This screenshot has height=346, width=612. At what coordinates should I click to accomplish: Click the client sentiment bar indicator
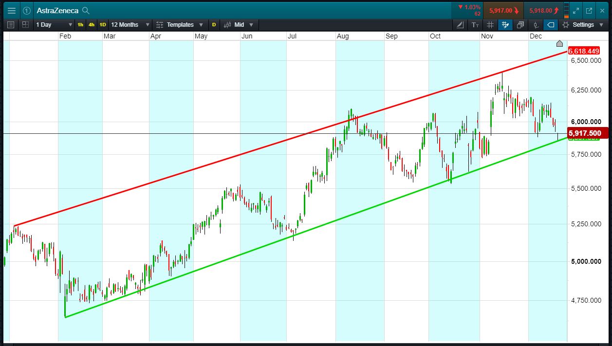(x=566, y=10)
